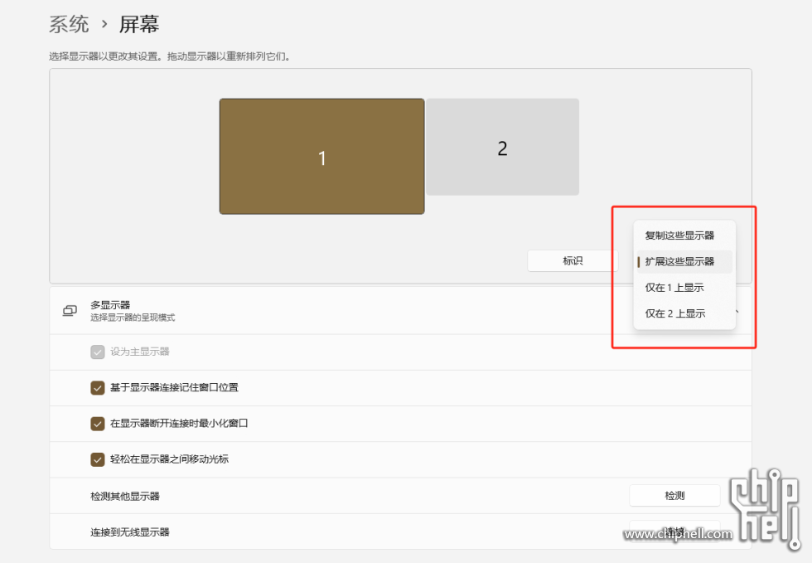This screenshot has width=812, height=563.
Task: Toggle 设为主显示器 checkbox
Action: coord(98,352)
